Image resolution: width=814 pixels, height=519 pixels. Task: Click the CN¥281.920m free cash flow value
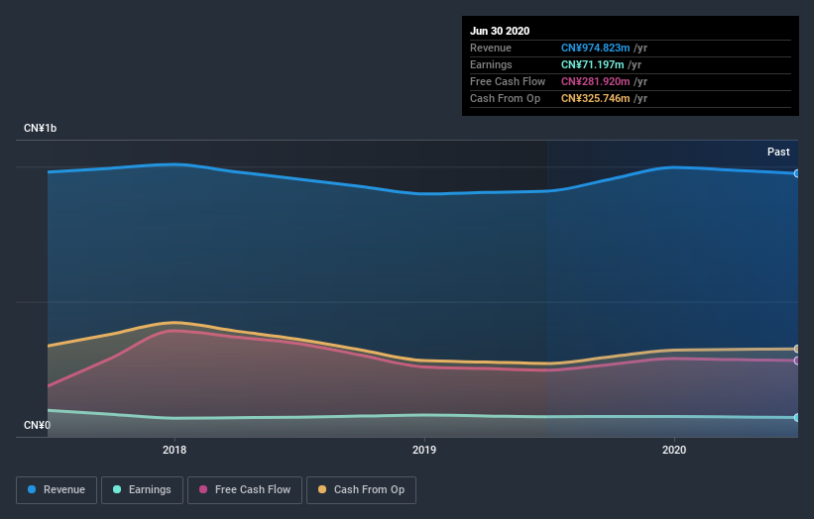pos(596,81)
